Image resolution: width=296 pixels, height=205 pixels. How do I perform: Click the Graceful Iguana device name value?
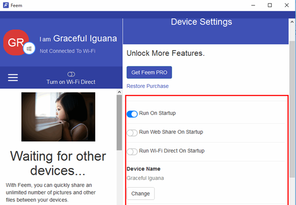point(145,178)
